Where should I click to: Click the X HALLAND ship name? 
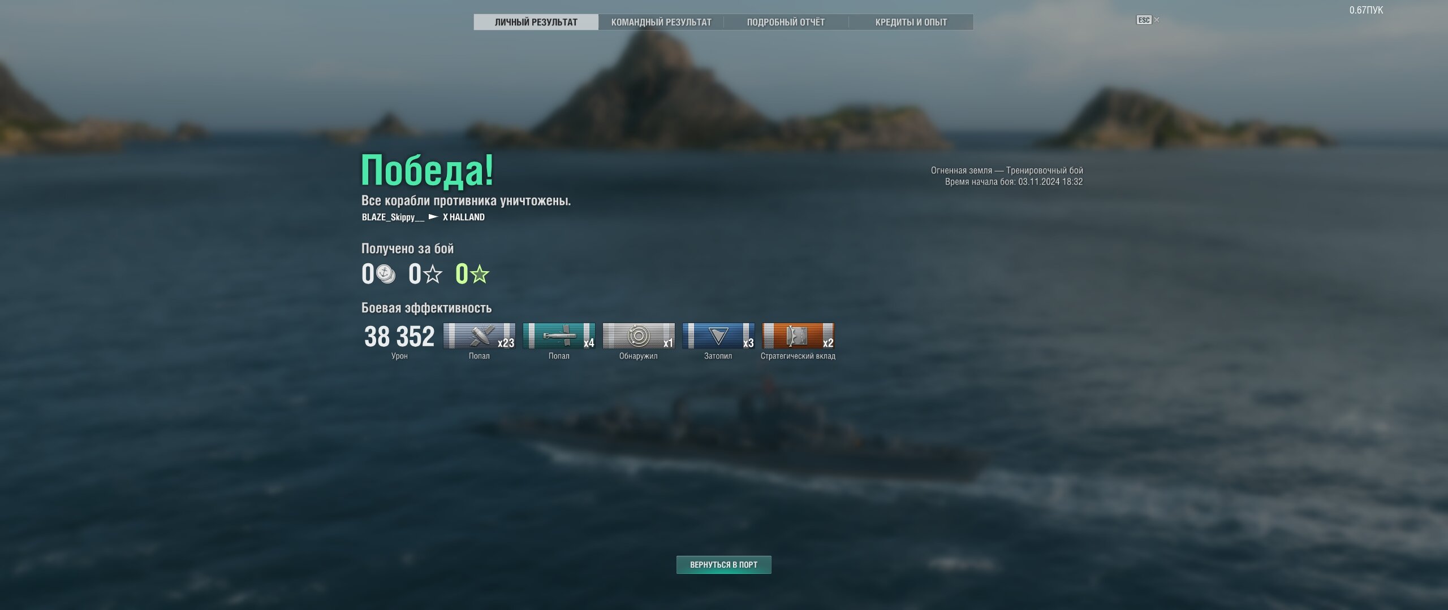464,217
